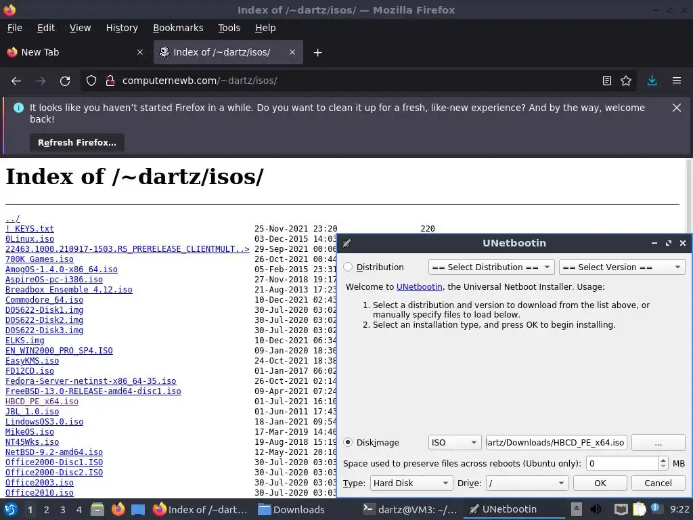Viewport: 693px width, 520px height.
Task: Open the Edit menu
Action: (x=46, y=28)
